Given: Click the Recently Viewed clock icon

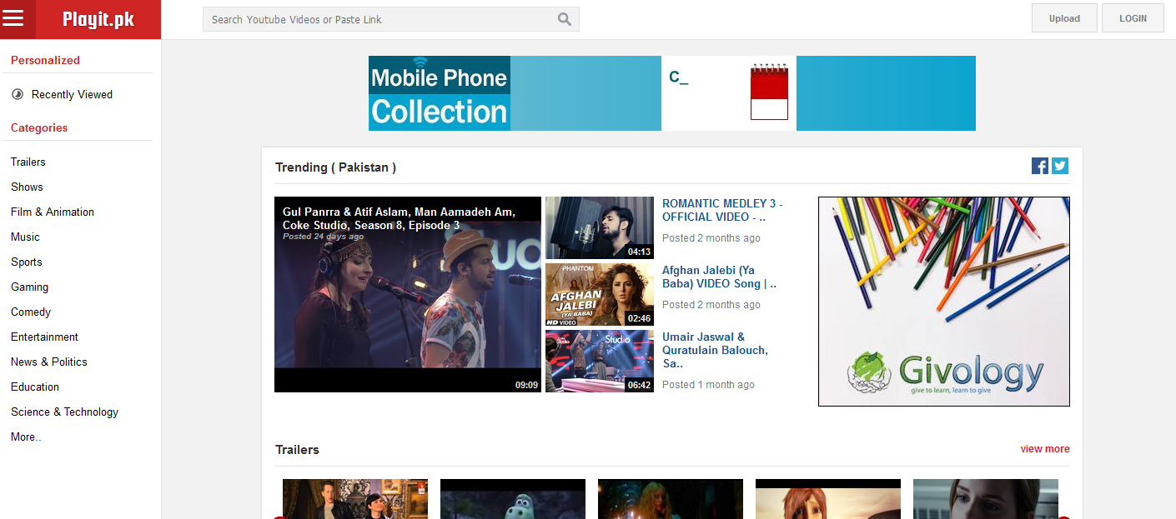Looking at the screenshot, I should [x=18, y=94].
